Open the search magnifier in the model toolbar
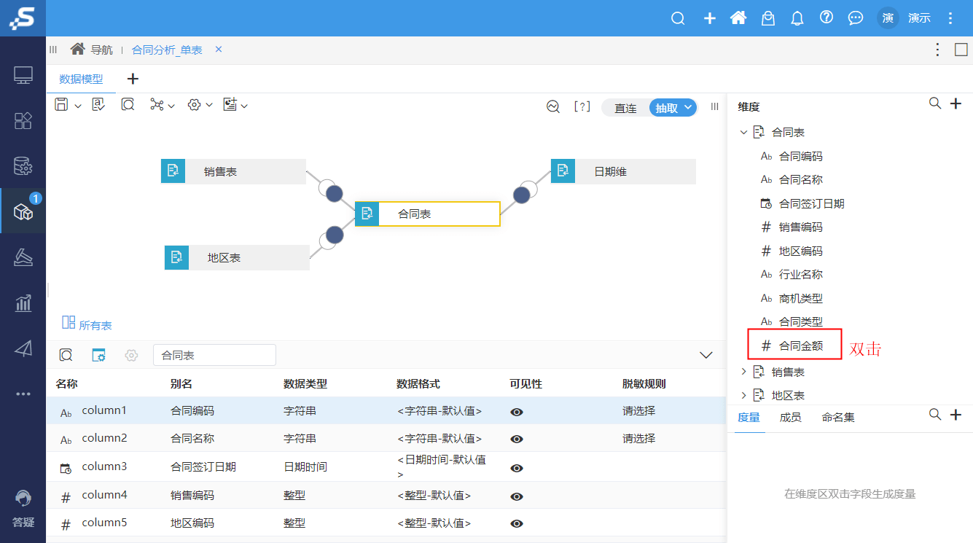 128,104
